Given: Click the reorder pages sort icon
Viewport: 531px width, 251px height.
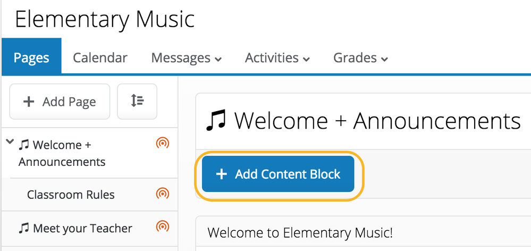Looking at the screenshot, I should coord(137,101).
